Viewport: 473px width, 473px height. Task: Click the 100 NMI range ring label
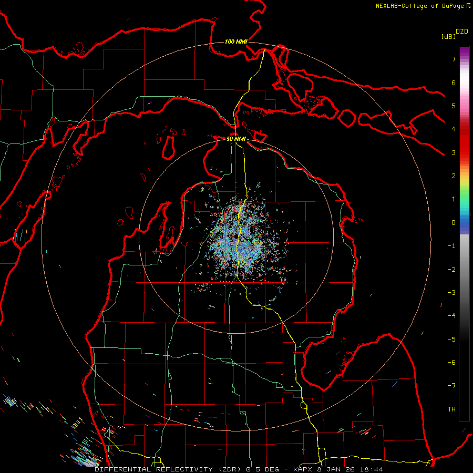(x=236, y=42)
